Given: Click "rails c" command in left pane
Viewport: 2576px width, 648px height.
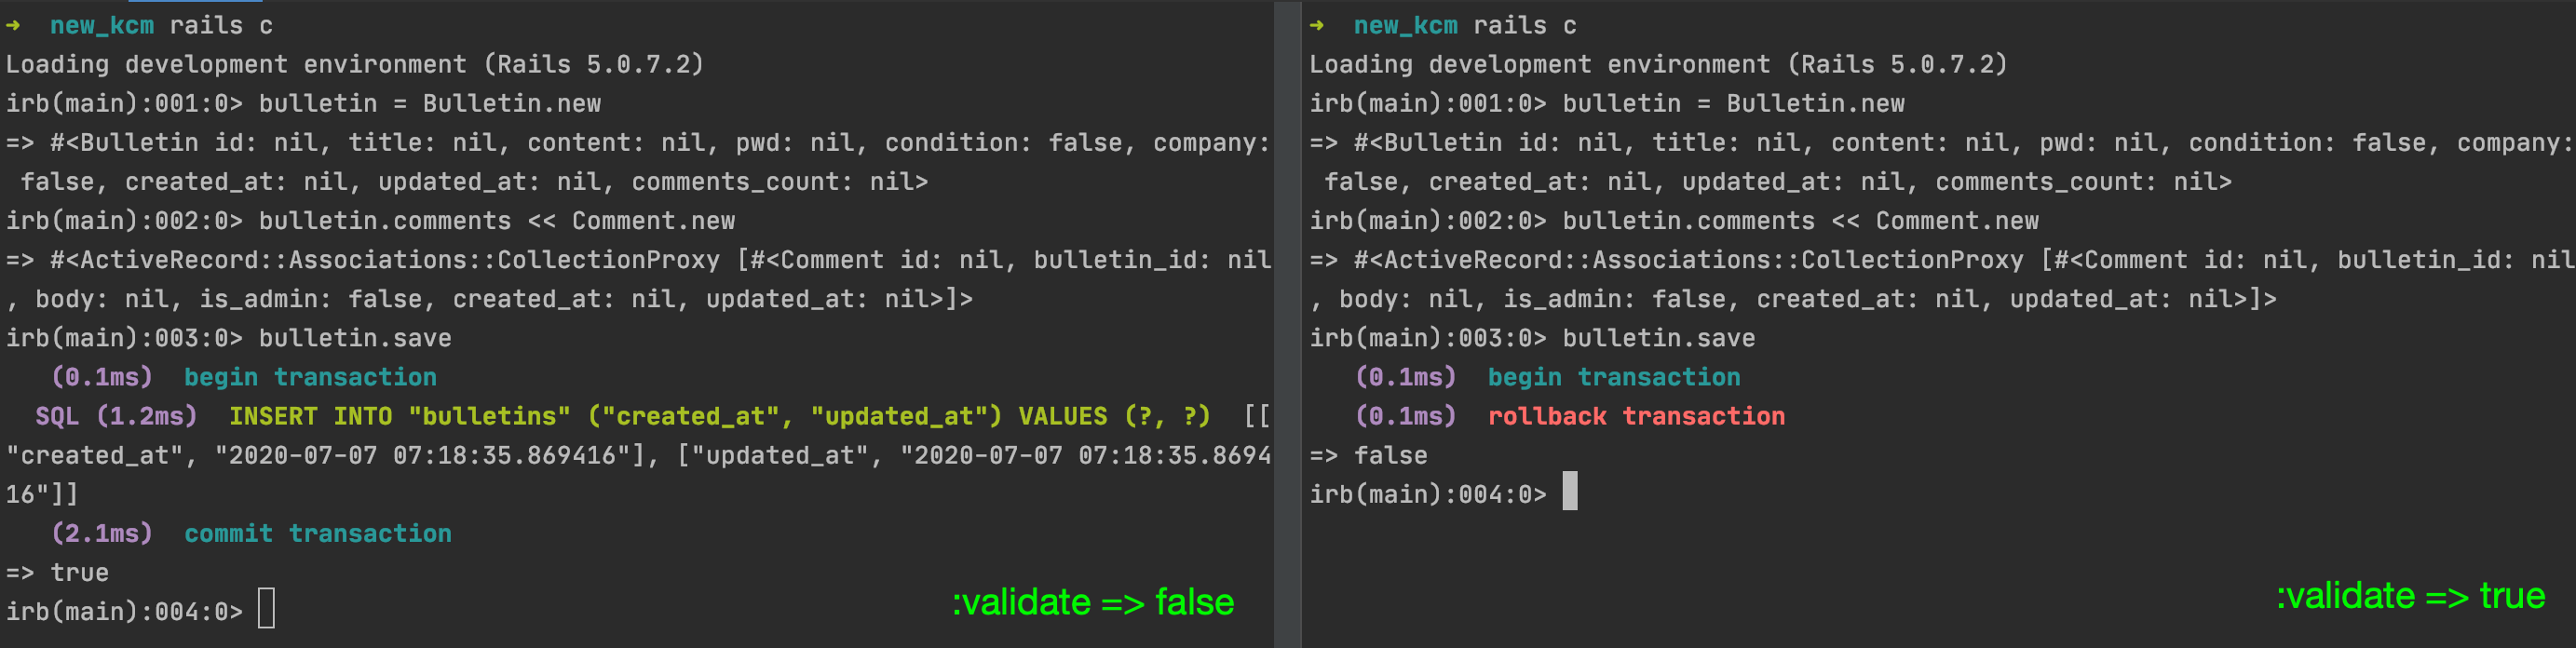Looking at the screenshot, I should coord(221,25).
